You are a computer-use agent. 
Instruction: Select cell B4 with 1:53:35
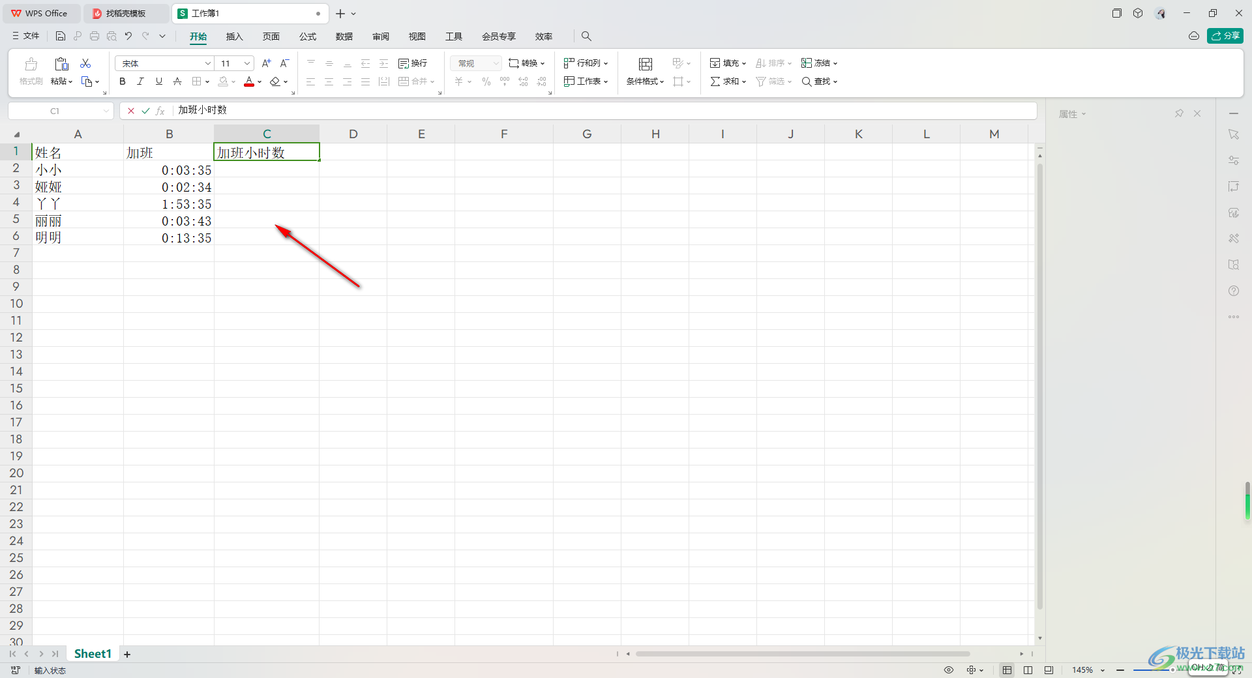(x=169, y=203)
